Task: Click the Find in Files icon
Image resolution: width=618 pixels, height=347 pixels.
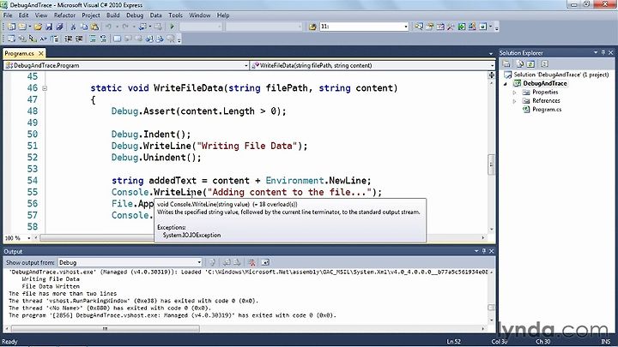Action: click(x=312, y=27)
